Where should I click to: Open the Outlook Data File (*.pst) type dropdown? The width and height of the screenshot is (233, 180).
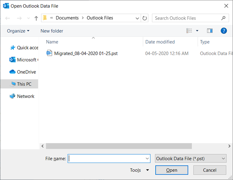(191, 158)
